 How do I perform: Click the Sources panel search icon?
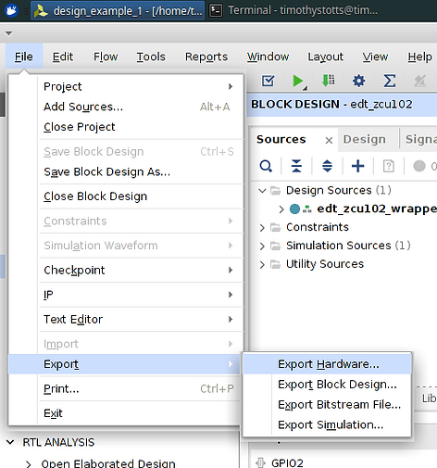[x=266, y=166]
